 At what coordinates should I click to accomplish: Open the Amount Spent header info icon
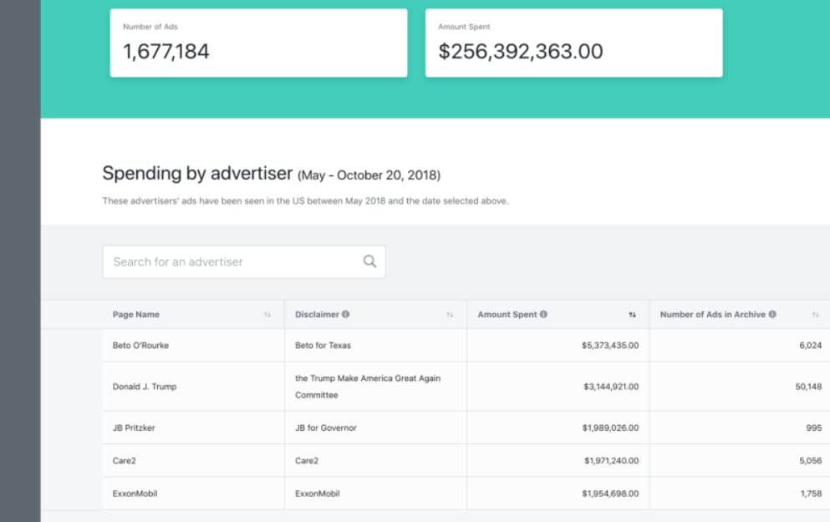point(543,314)
